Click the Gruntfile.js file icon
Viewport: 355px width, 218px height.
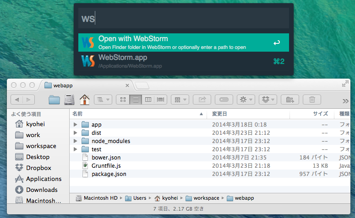coord(85,165)
